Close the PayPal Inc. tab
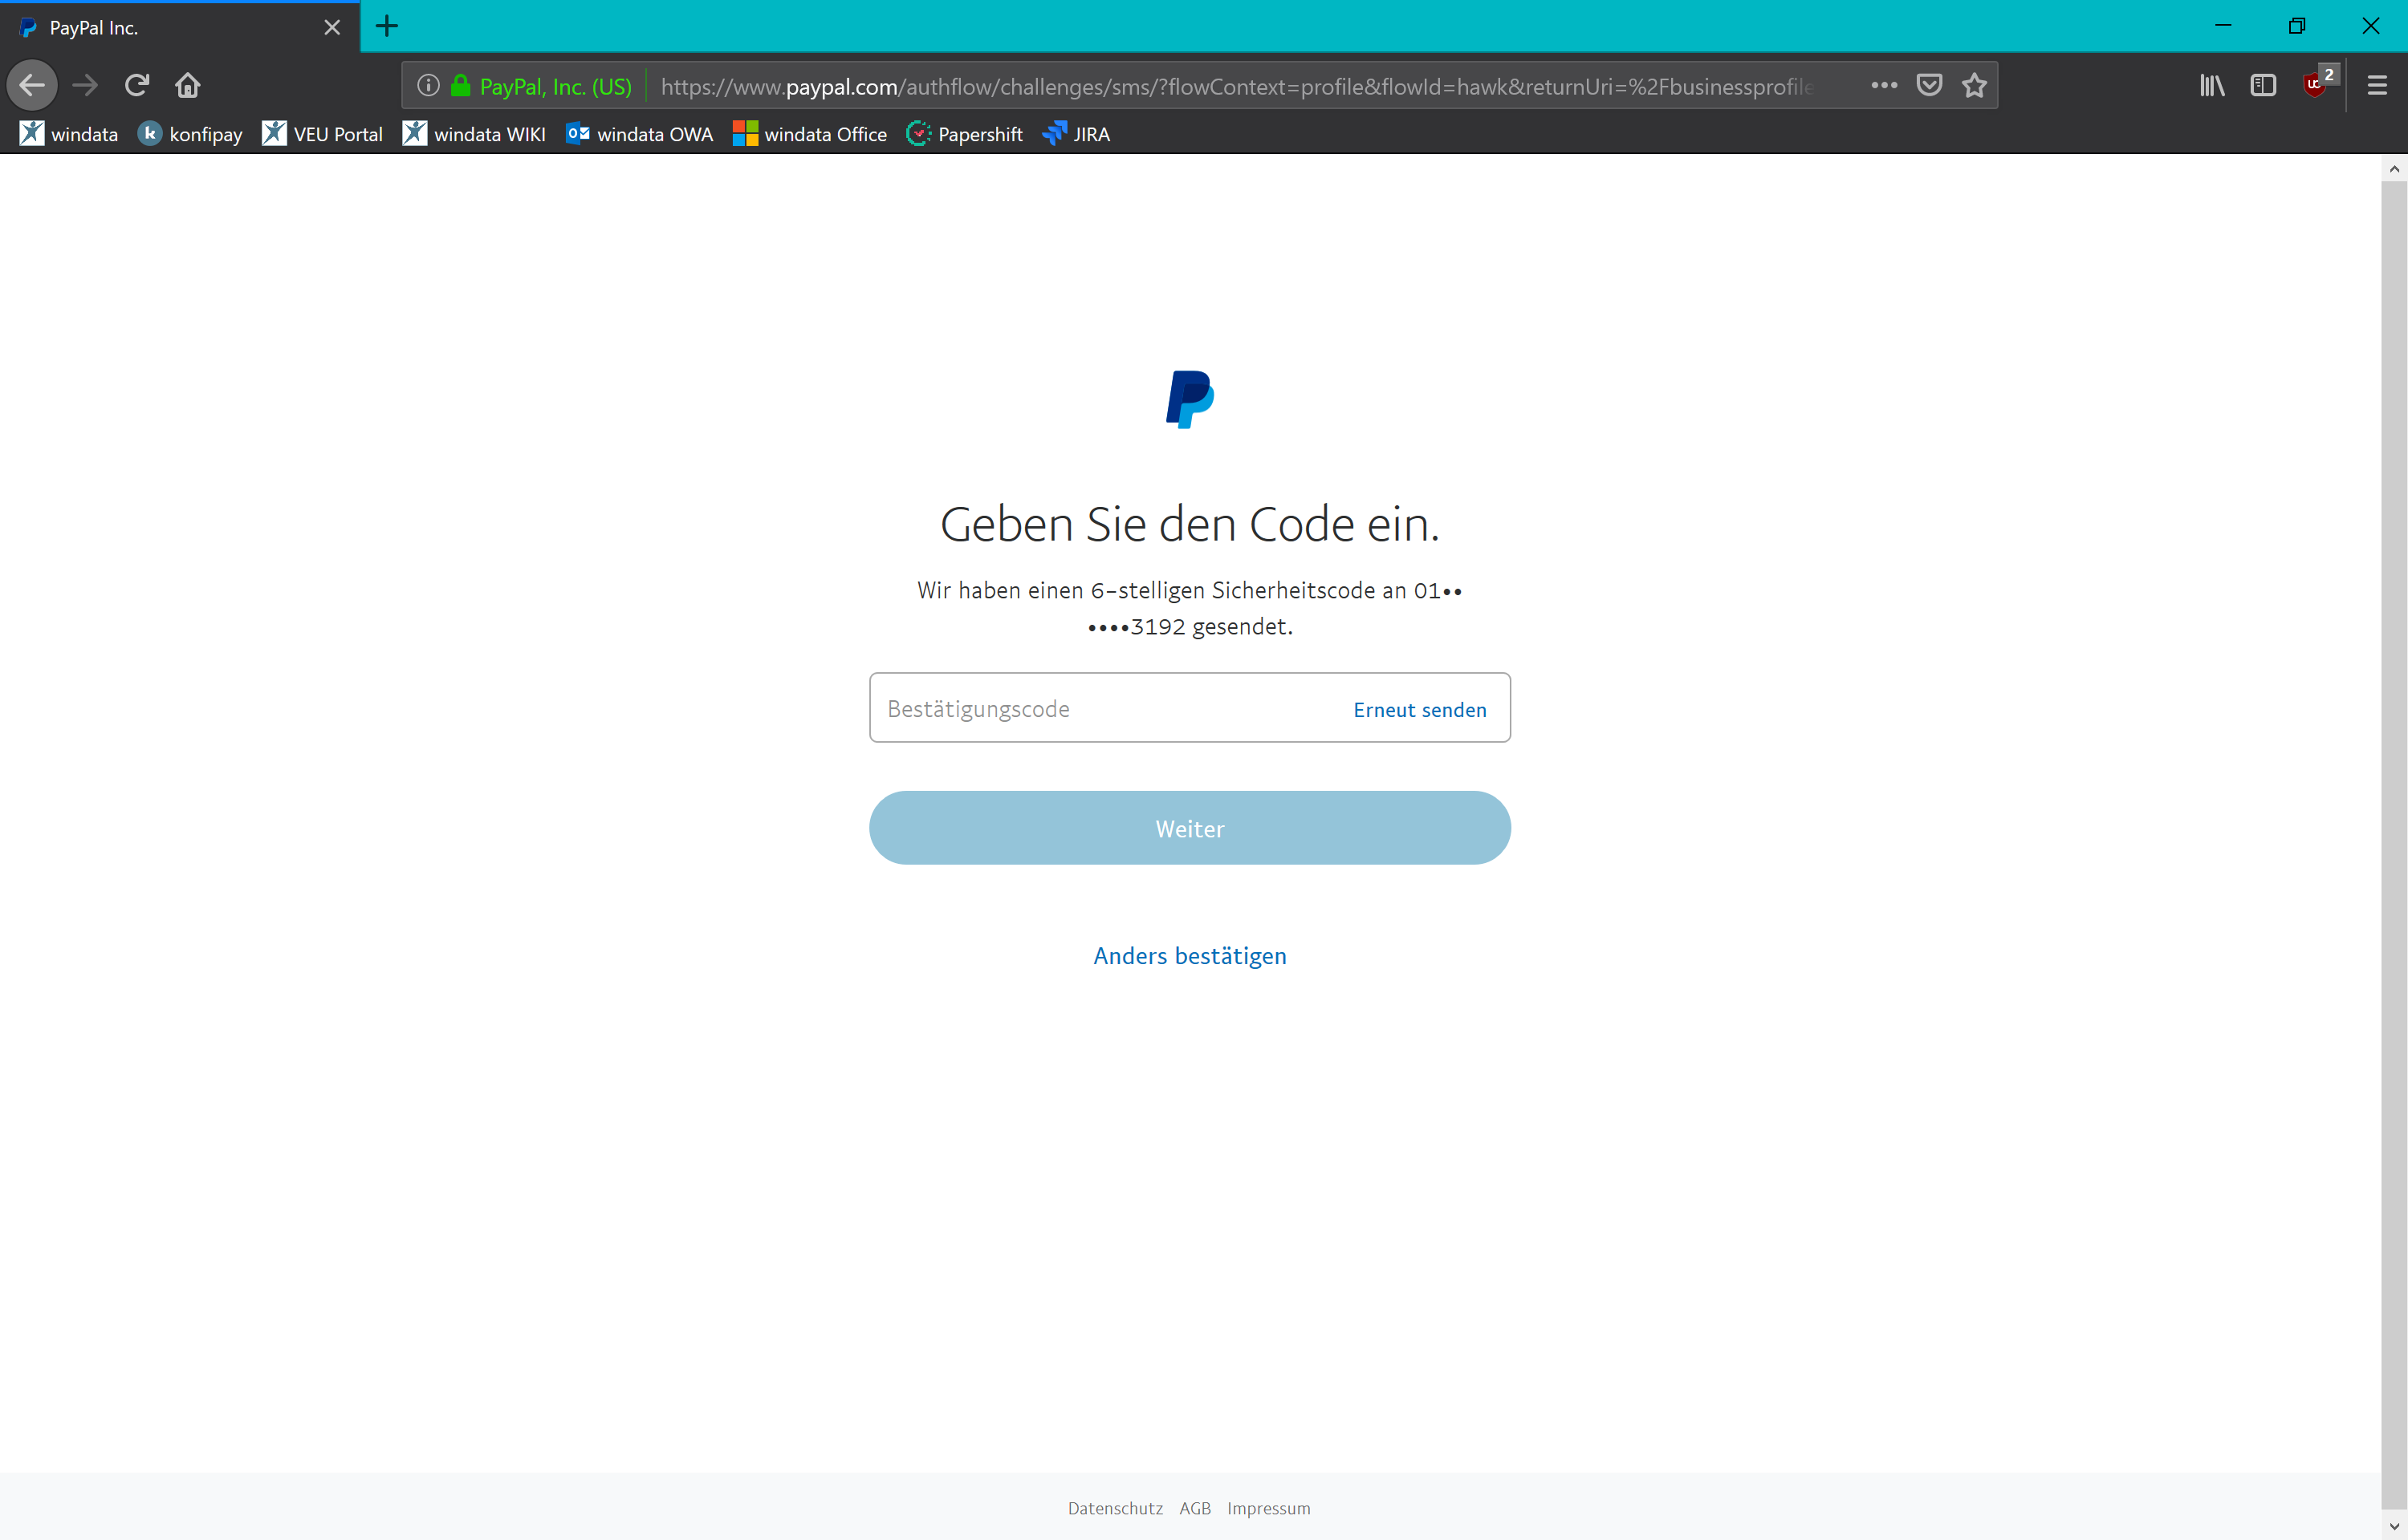 [x=332, y=28]
